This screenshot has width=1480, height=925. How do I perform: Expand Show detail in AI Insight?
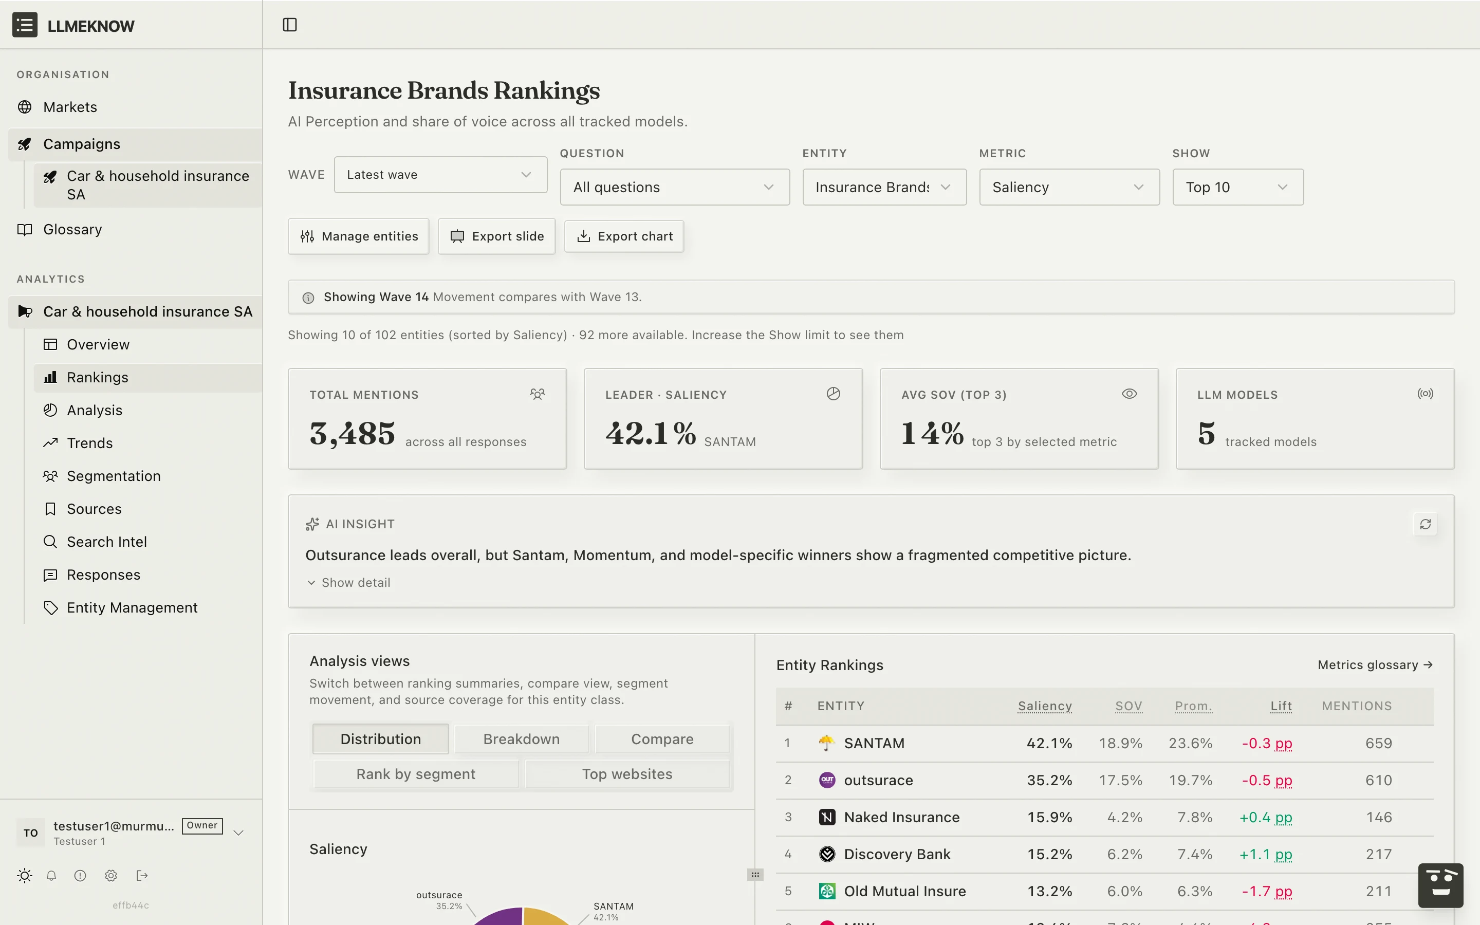(x=348, y=583)
